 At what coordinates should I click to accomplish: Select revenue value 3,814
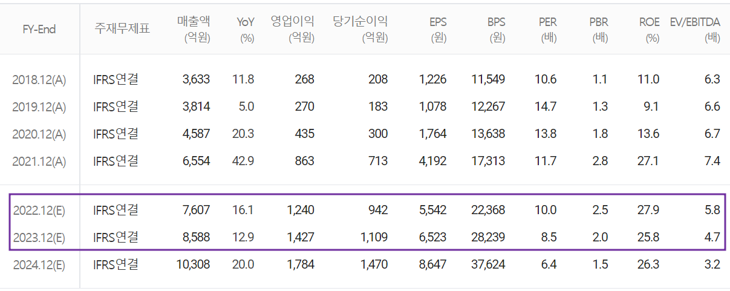(x=196, y=107)
